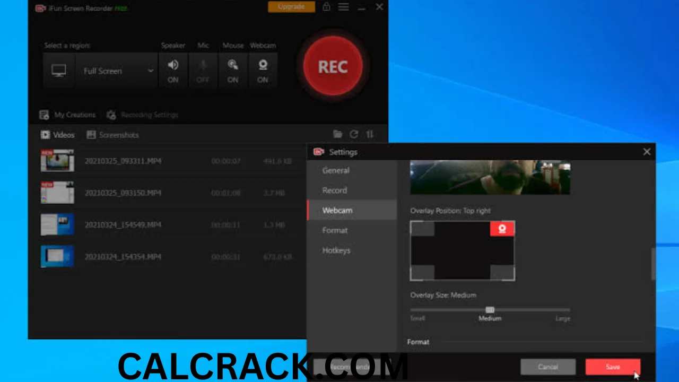
Task: Click the Overlay Size slider handle
Action: point(490,309)
